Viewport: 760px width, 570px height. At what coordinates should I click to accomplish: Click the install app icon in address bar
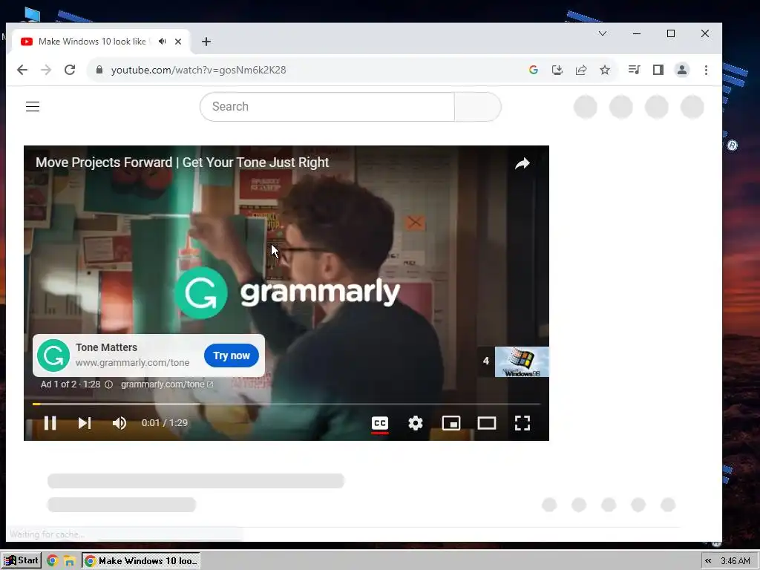[557, 70]
